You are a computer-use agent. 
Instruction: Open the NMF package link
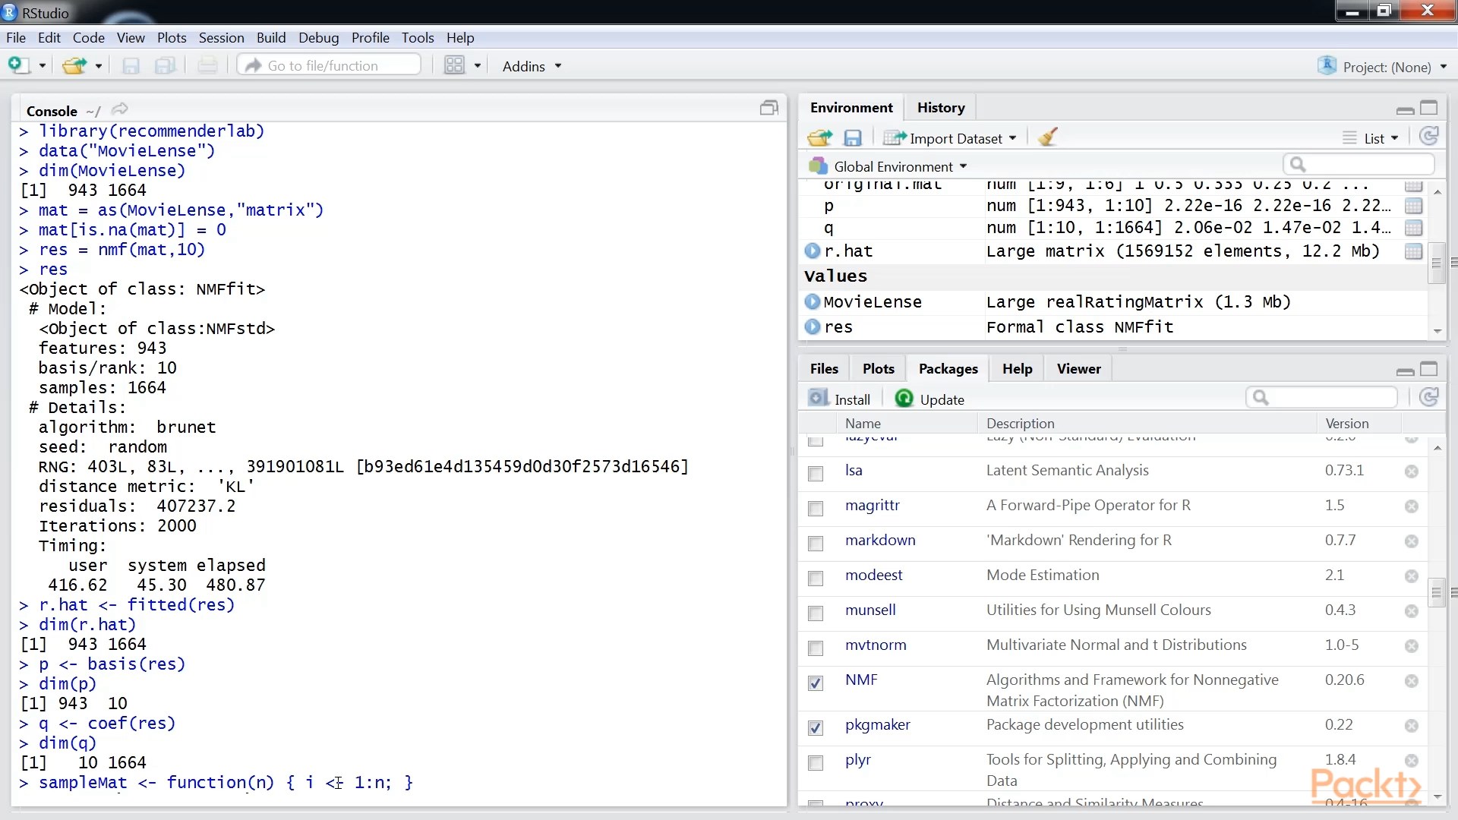tap(861, 680)
